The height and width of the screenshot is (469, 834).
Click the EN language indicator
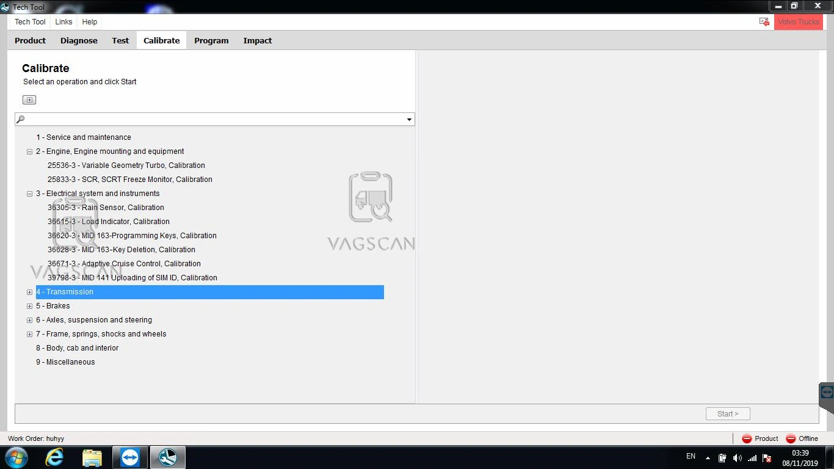pos(691,456)
